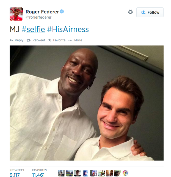171x177 pixels.
Task: Open the profile avatar picture
Action: coord(16,14)
